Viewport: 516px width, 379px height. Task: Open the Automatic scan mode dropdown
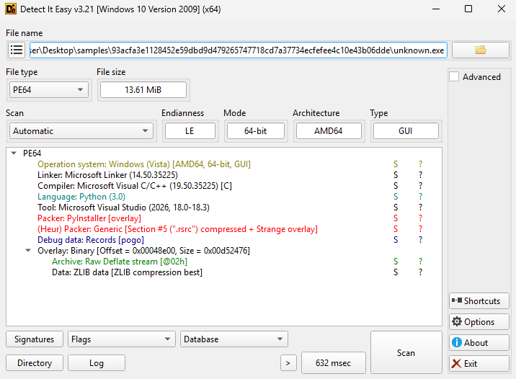[x=81, y=131]
